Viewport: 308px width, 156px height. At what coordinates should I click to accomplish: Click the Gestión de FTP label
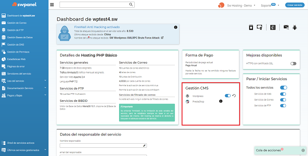point(16,30)
